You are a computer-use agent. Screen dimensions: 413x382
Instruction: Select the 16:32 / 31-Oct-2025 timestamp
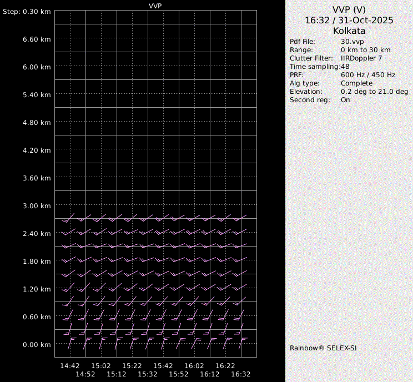tap(349, 20)
